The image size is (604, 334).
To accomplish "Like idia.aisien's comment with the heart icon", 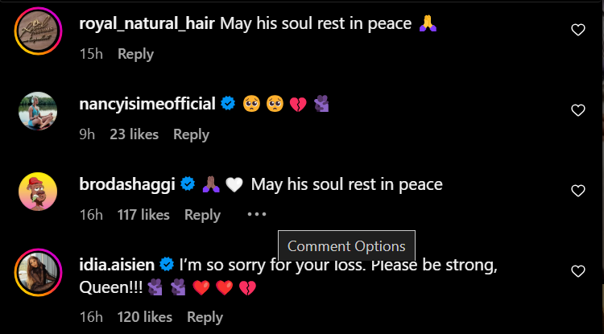I will (x=577, y=271).
